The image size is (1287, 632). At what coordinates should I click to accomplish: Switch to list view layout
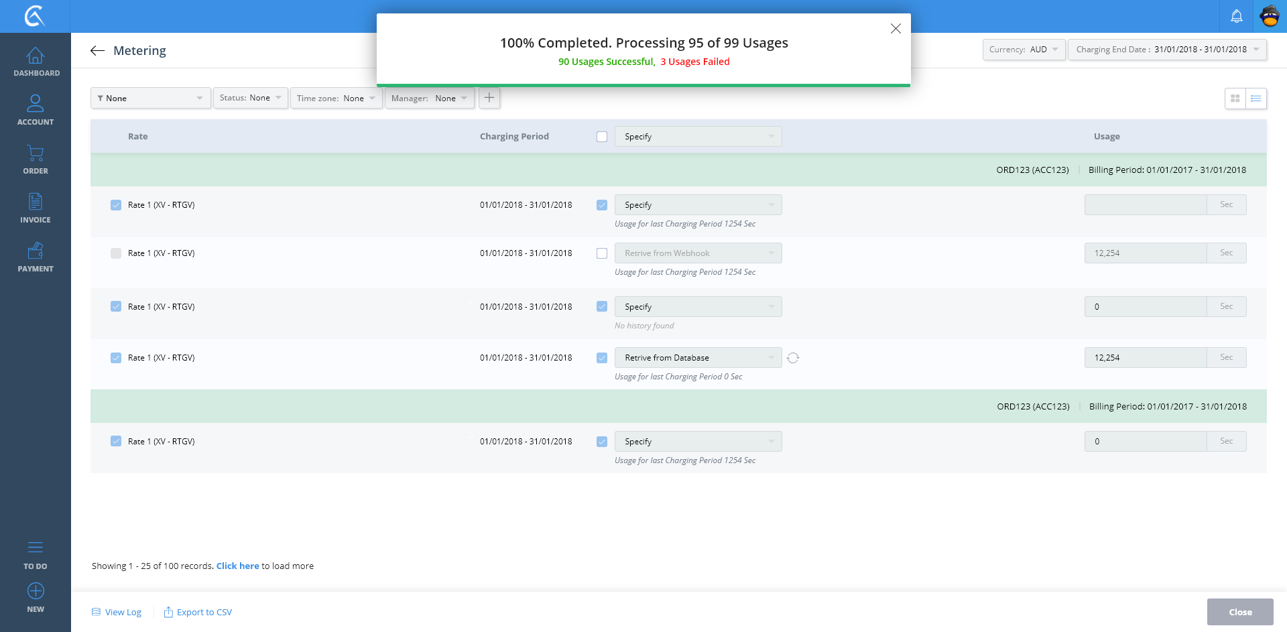coord(1256,99)
